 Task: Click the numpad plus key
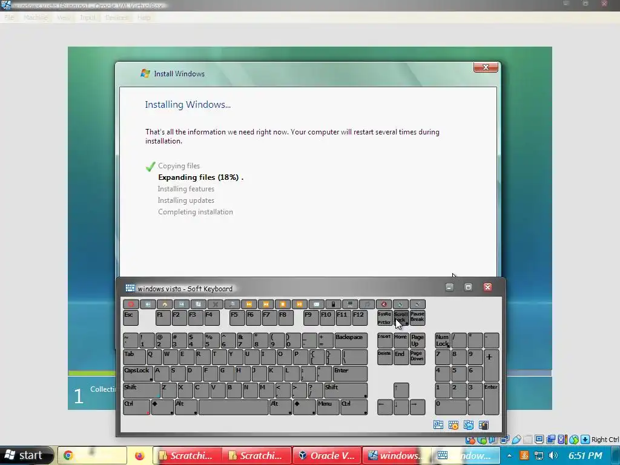point(492,365)
